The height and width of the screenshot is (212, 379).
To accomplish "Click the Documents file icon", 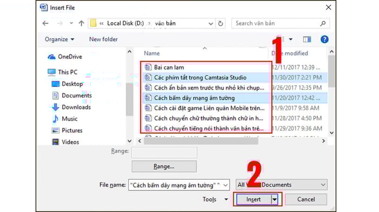I will 55,95.
